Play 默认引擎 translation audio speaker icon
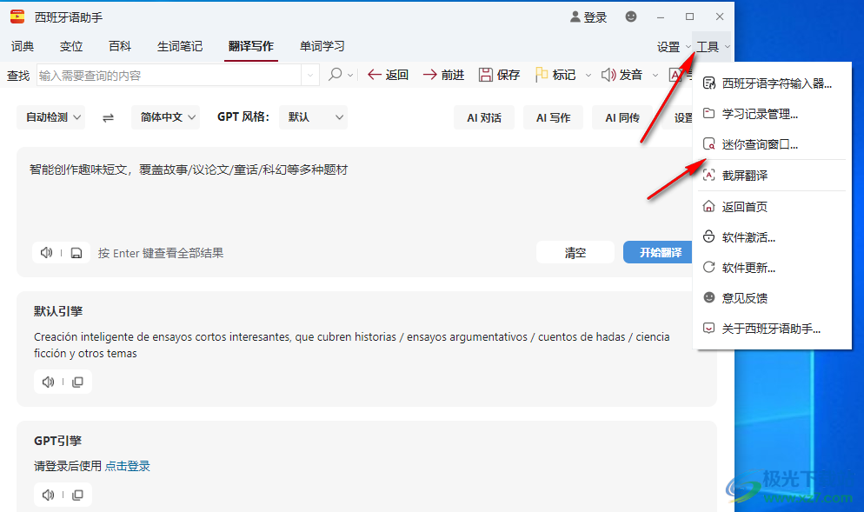Image resolution: width=864 pixels, height=512 pixels. click(x=49, y=382)
